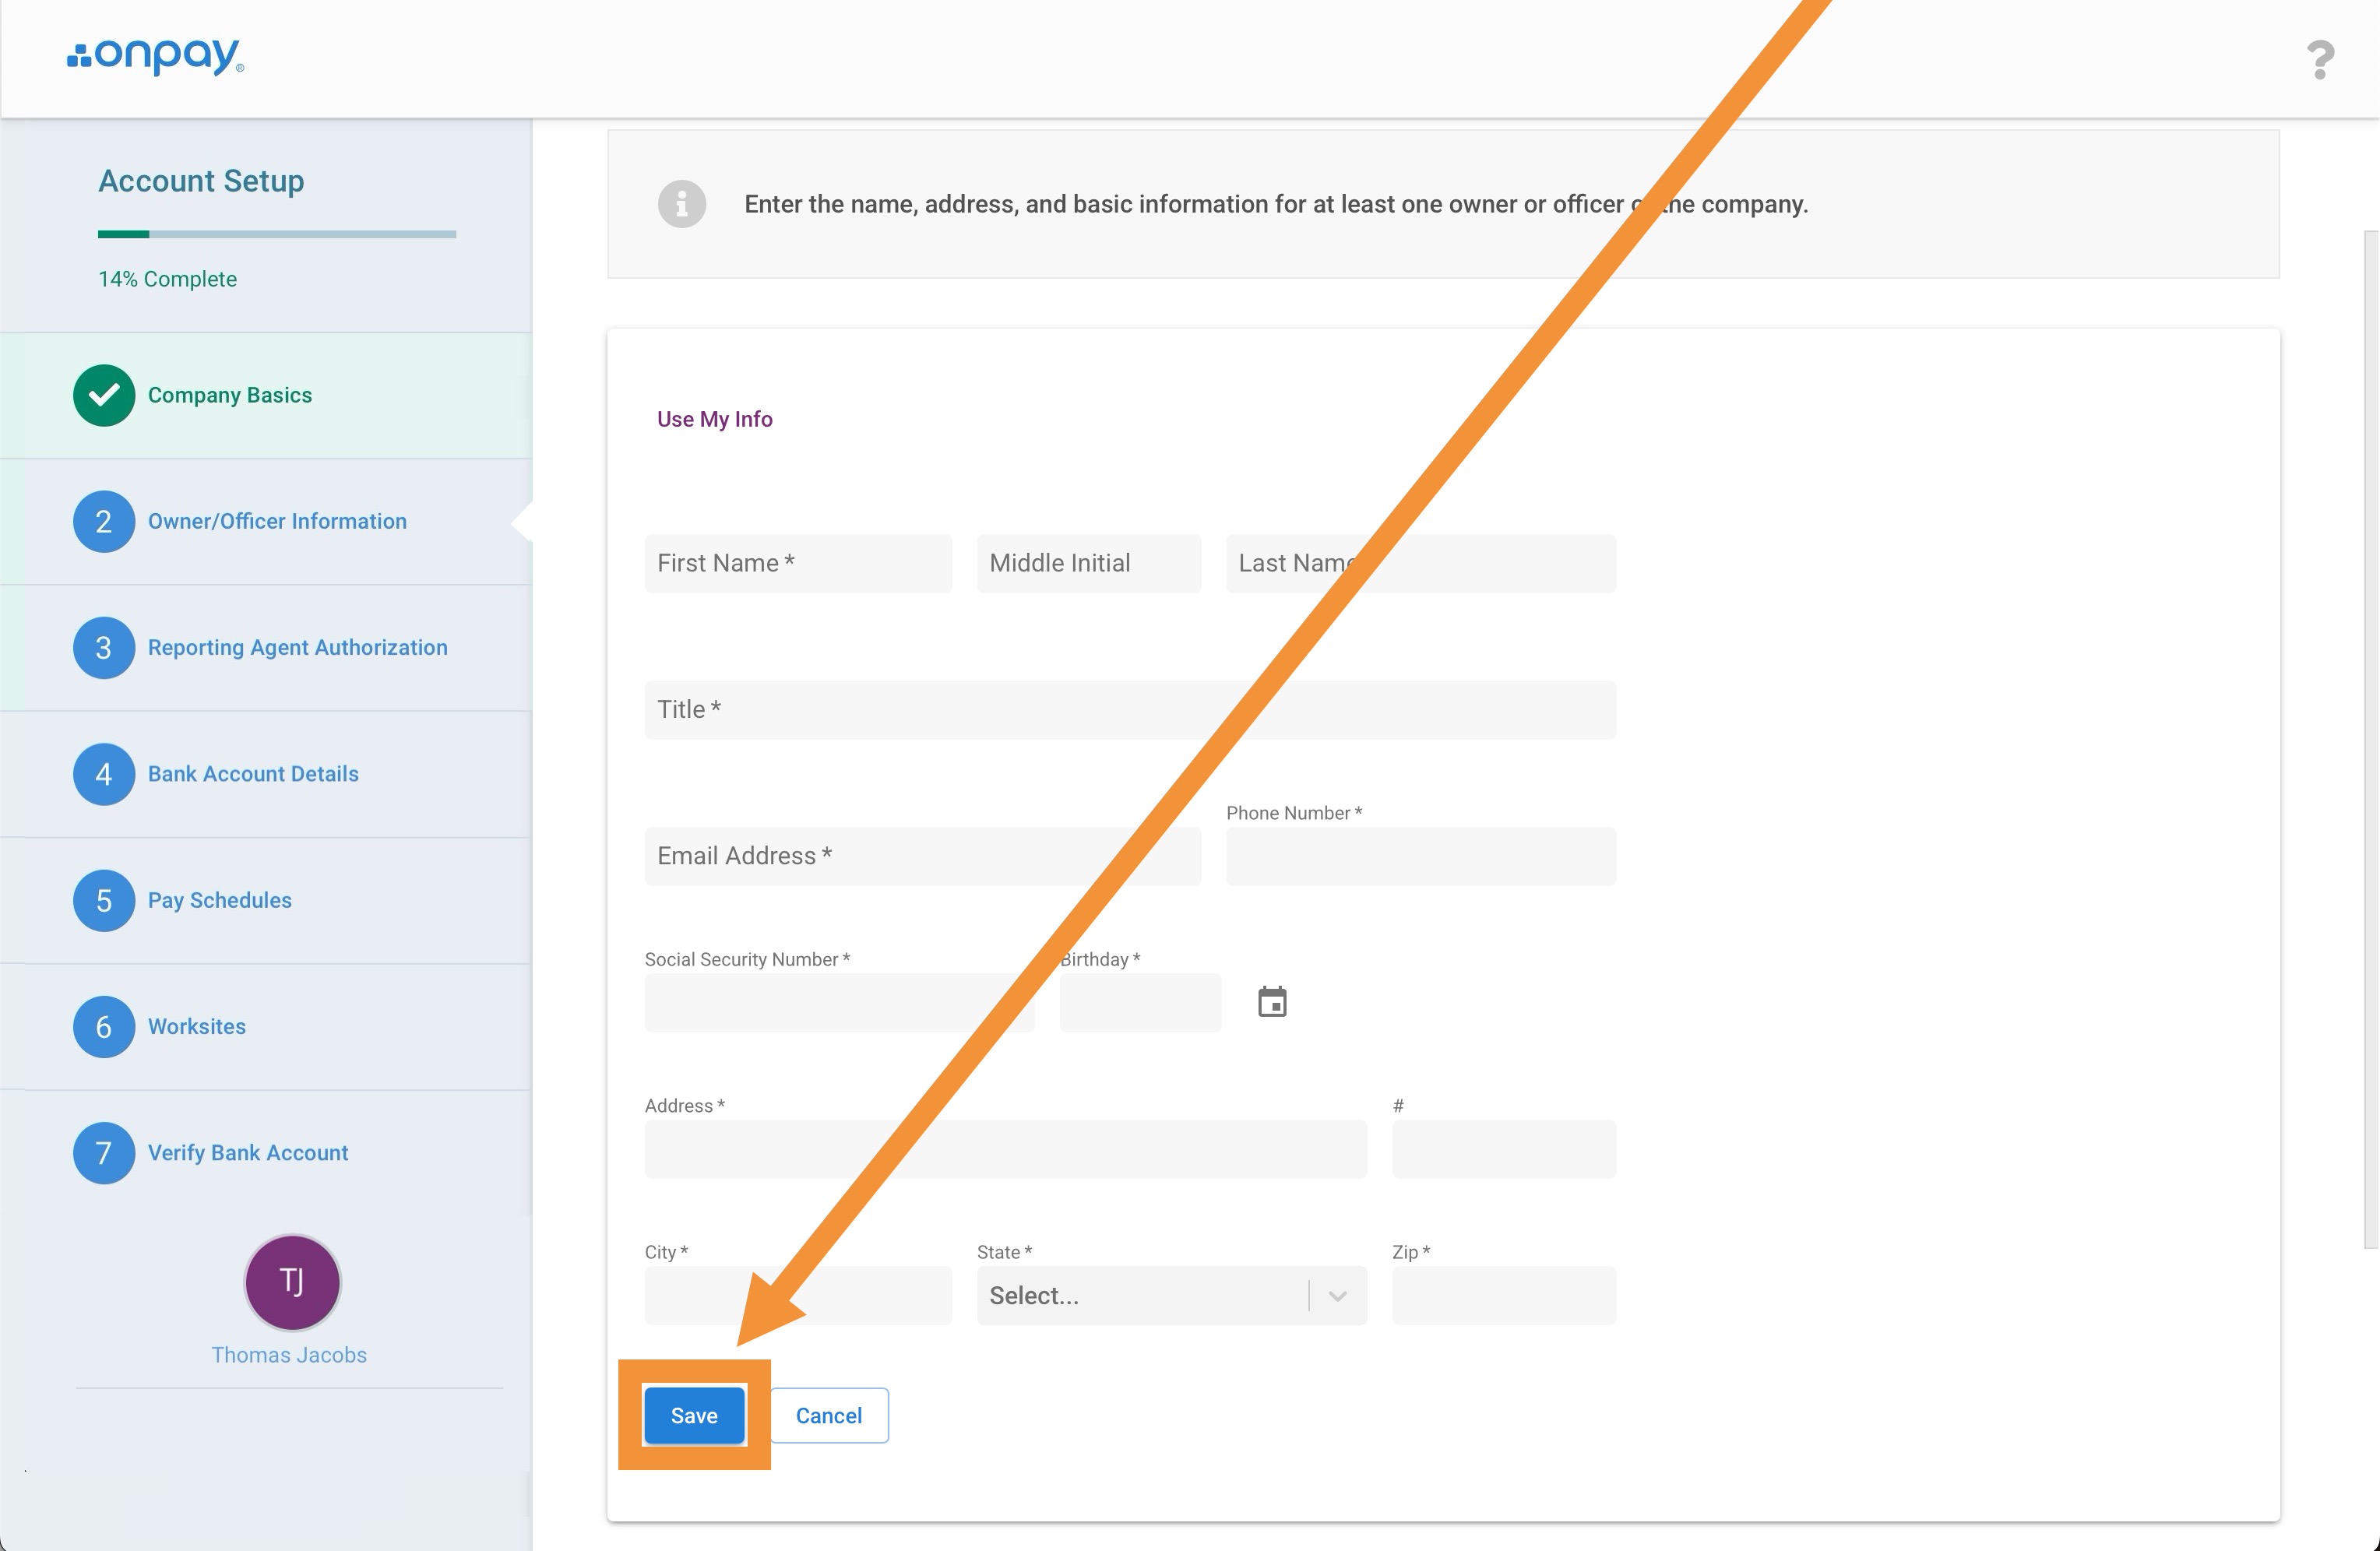
Task: Click the OnPay logo
Action: (155, 56)
